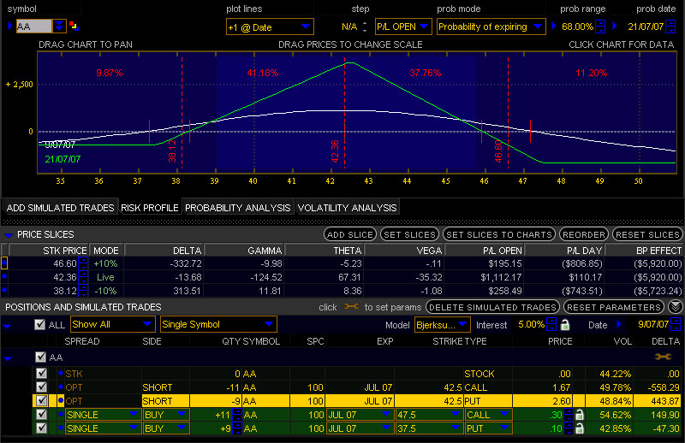Open the Volatility Analysis tab
The height and width of the screenshot is (443, 685).
pyautogui.click(x=347, y=208)
